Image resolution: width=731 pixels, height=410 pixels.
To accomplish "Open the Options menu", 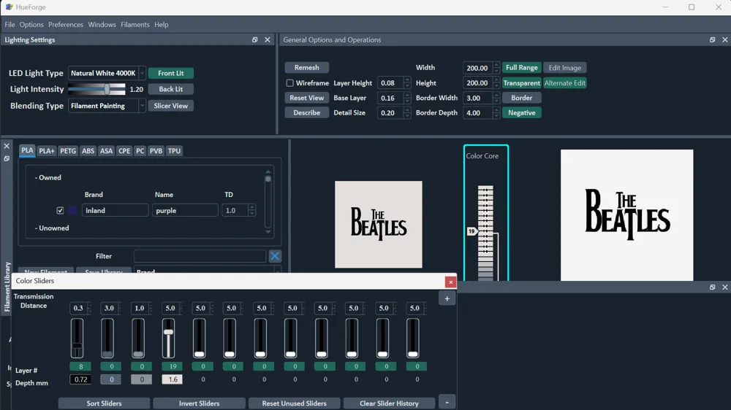I will point(31,24).
